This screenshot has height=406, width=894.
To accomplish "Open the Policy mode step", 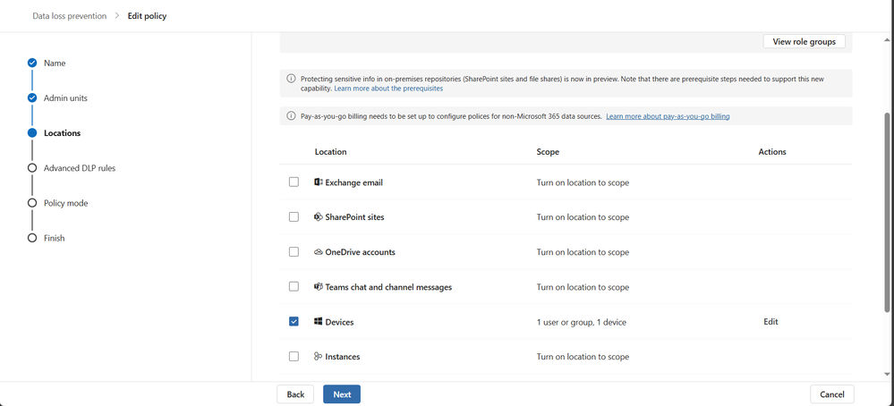I will tap(65, 203).
